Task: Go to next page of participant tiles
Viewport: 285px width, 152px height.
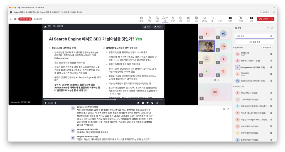Action: [219, 80]
